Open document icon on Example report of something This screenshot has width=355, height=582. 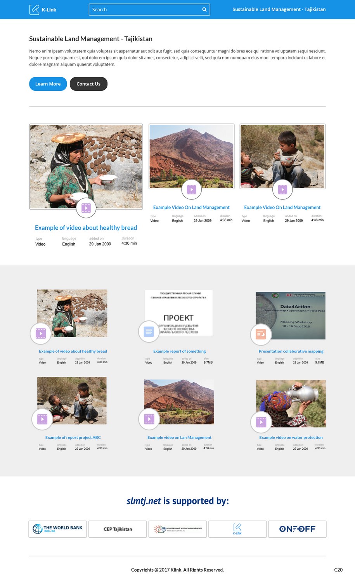pos(149,331)
